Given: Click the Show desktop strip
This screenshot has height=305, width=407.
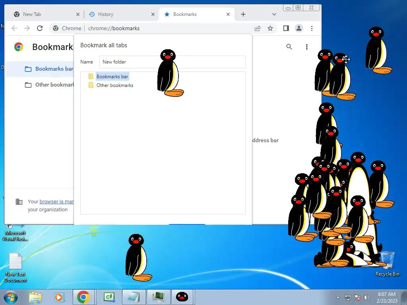Looking at the screenshot, I should (404, 297).
